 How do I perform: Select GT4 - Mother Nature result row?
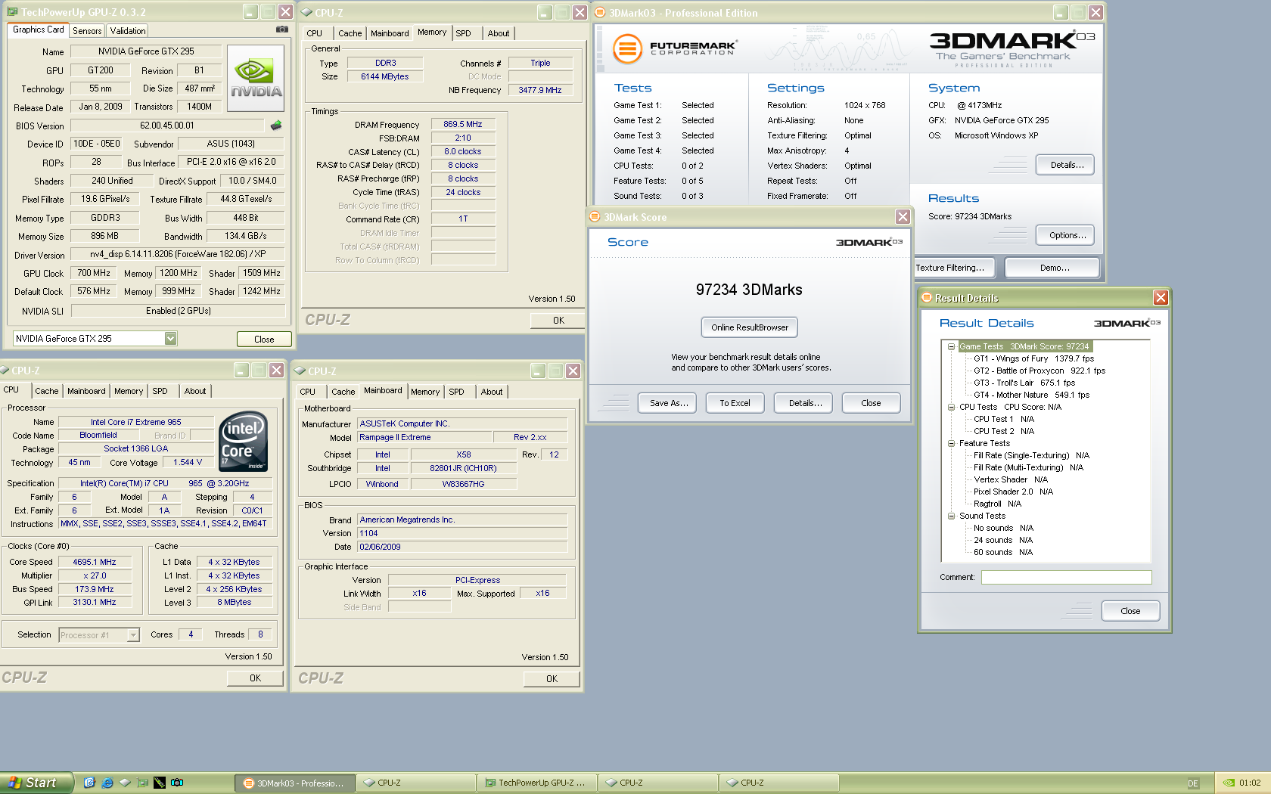[x=1031, y=395]
